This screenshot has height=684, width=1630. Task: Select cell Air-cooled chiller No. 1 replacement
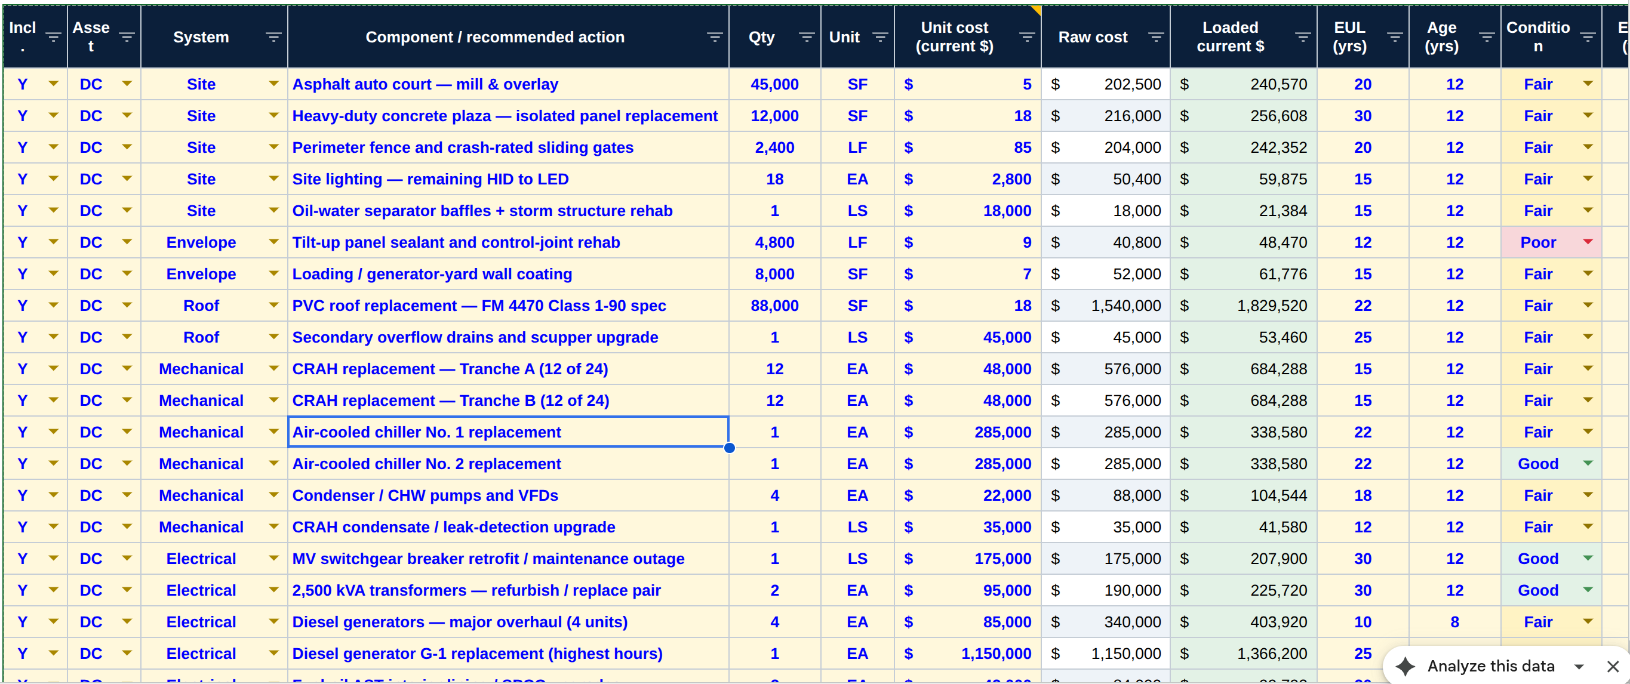coord(508,432)
